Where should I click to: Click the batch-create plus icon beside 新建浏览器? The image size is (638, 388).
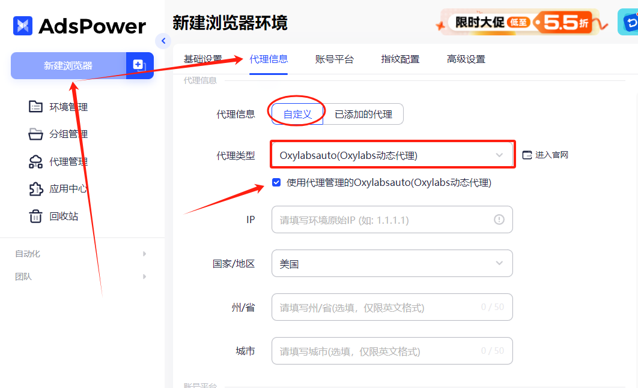pyautogui.click(x=139, y=65)
